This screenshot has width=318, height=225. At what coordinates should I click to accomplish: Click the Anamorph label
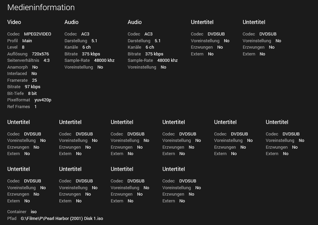(18, 67)
